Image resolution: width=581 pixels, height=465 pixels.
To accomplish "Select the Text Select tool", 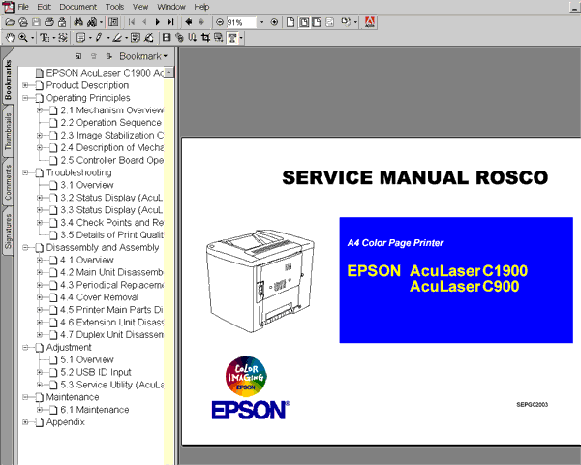I will 45,38.
